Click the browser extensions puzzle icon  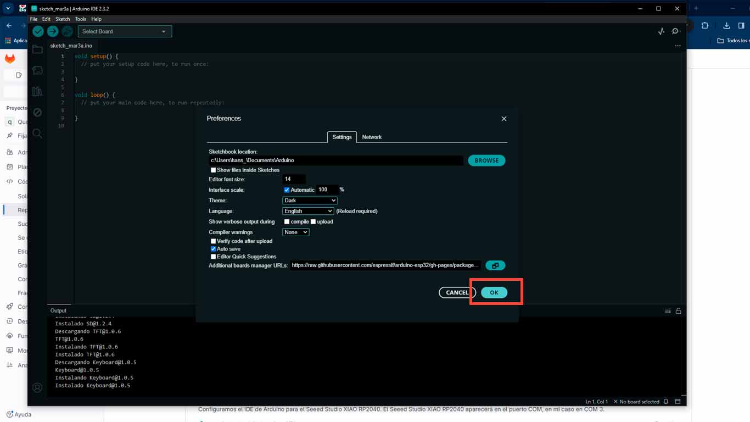tap(705, 25)
